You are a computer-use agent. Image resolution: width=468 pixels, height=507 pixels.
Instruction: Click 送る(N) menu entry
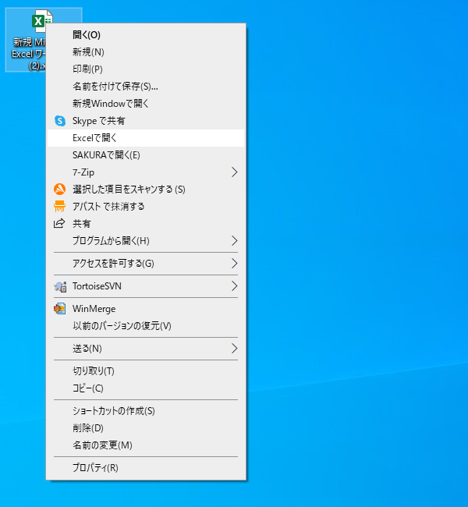(146, 348)
